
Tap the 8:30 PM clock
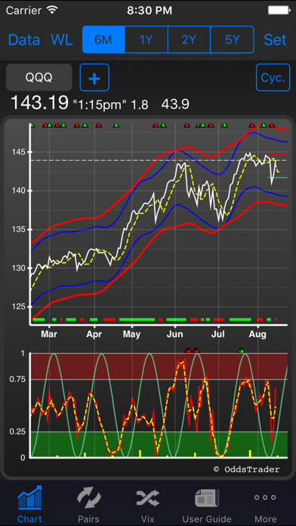pos(150,11)
